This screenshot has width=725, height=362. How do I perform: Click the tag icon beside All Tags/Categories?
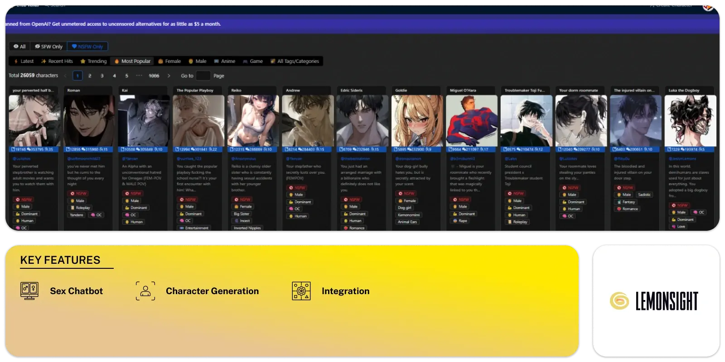(273, 61)
